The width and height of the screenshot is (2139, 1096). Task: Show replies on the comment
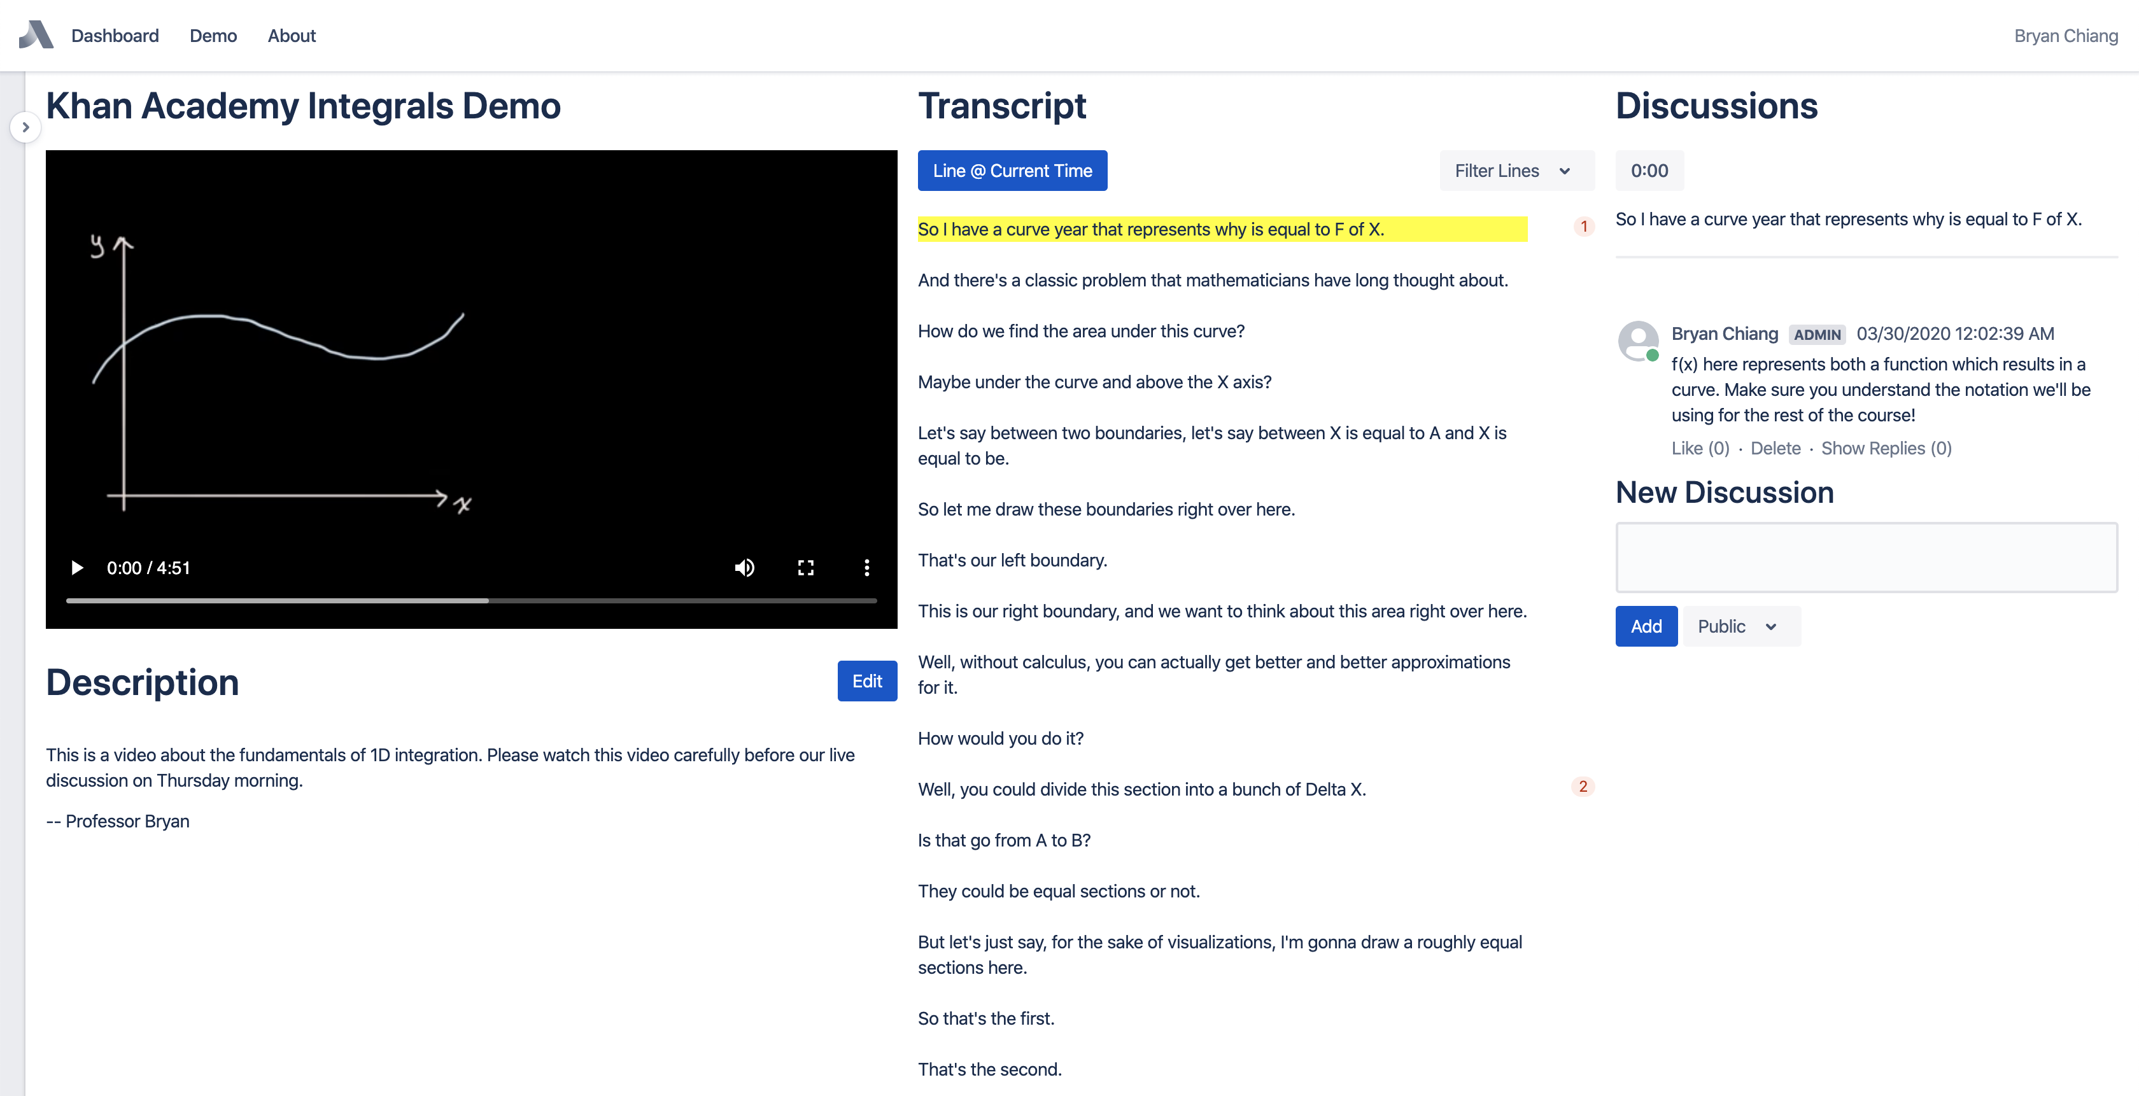click(1886, 448)
